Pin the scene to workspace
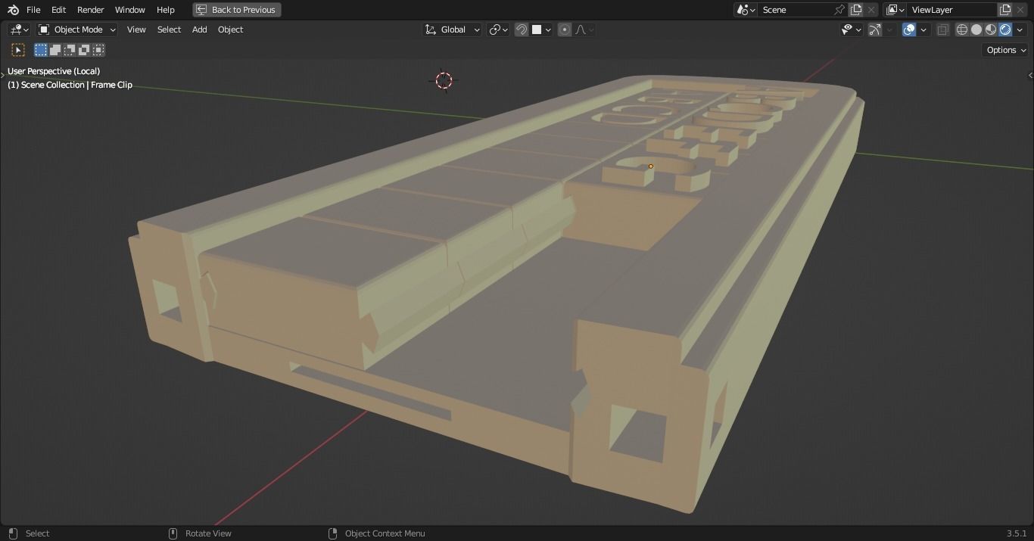The width and height of the screenshot is (1034, 541). [839, 10]
